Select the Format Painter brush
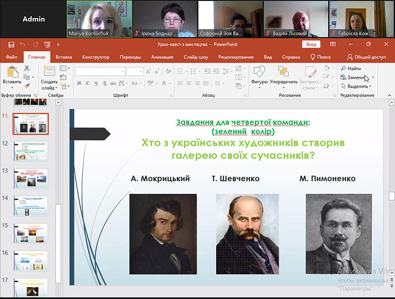This screenshot has width=395, height=299. coord(27,86)
